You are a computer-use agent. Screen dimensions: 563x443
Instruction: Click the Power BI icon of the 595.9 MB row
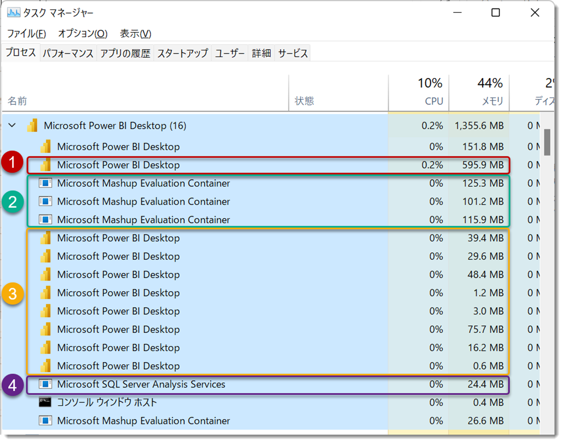[x=46, y=165]
